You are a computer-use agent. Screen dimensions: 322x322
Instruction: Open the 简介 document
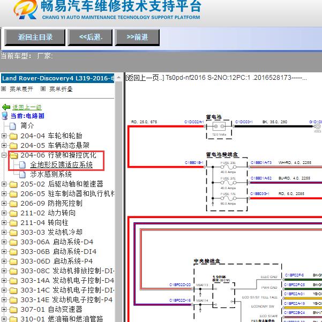(x=27, y=125)
